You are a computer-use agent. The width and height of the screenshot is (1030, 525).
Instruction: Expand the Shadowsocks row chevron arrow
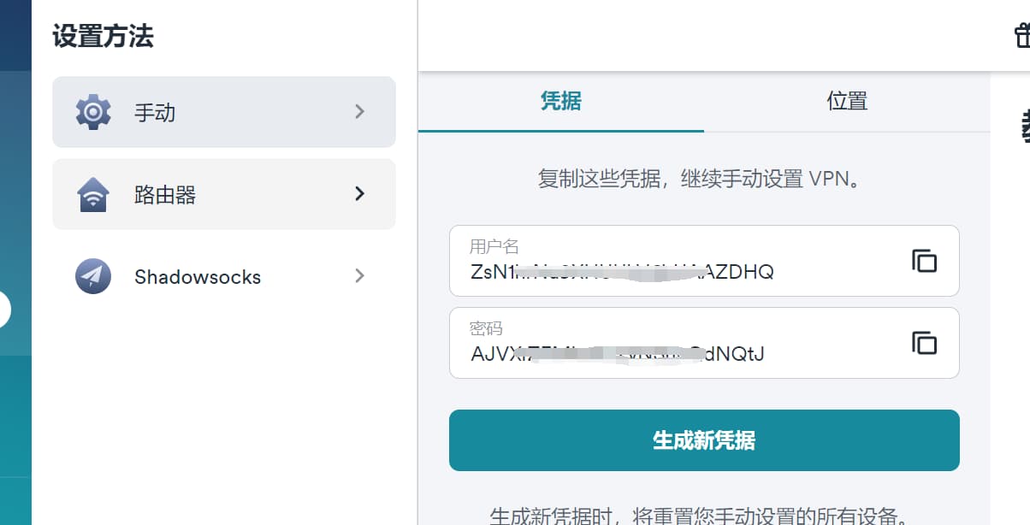pos(359,276)
